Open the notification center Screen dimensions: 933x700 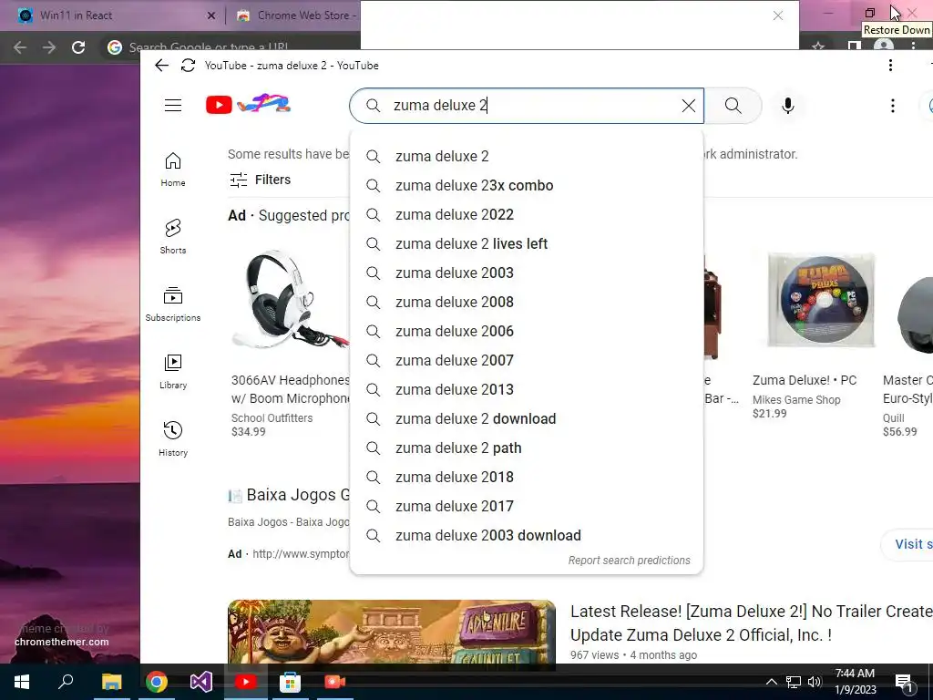(905, 683)
